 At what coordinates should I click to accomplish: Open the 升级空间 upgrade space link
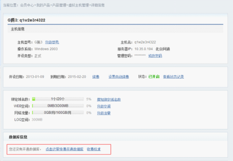point(104,106)
